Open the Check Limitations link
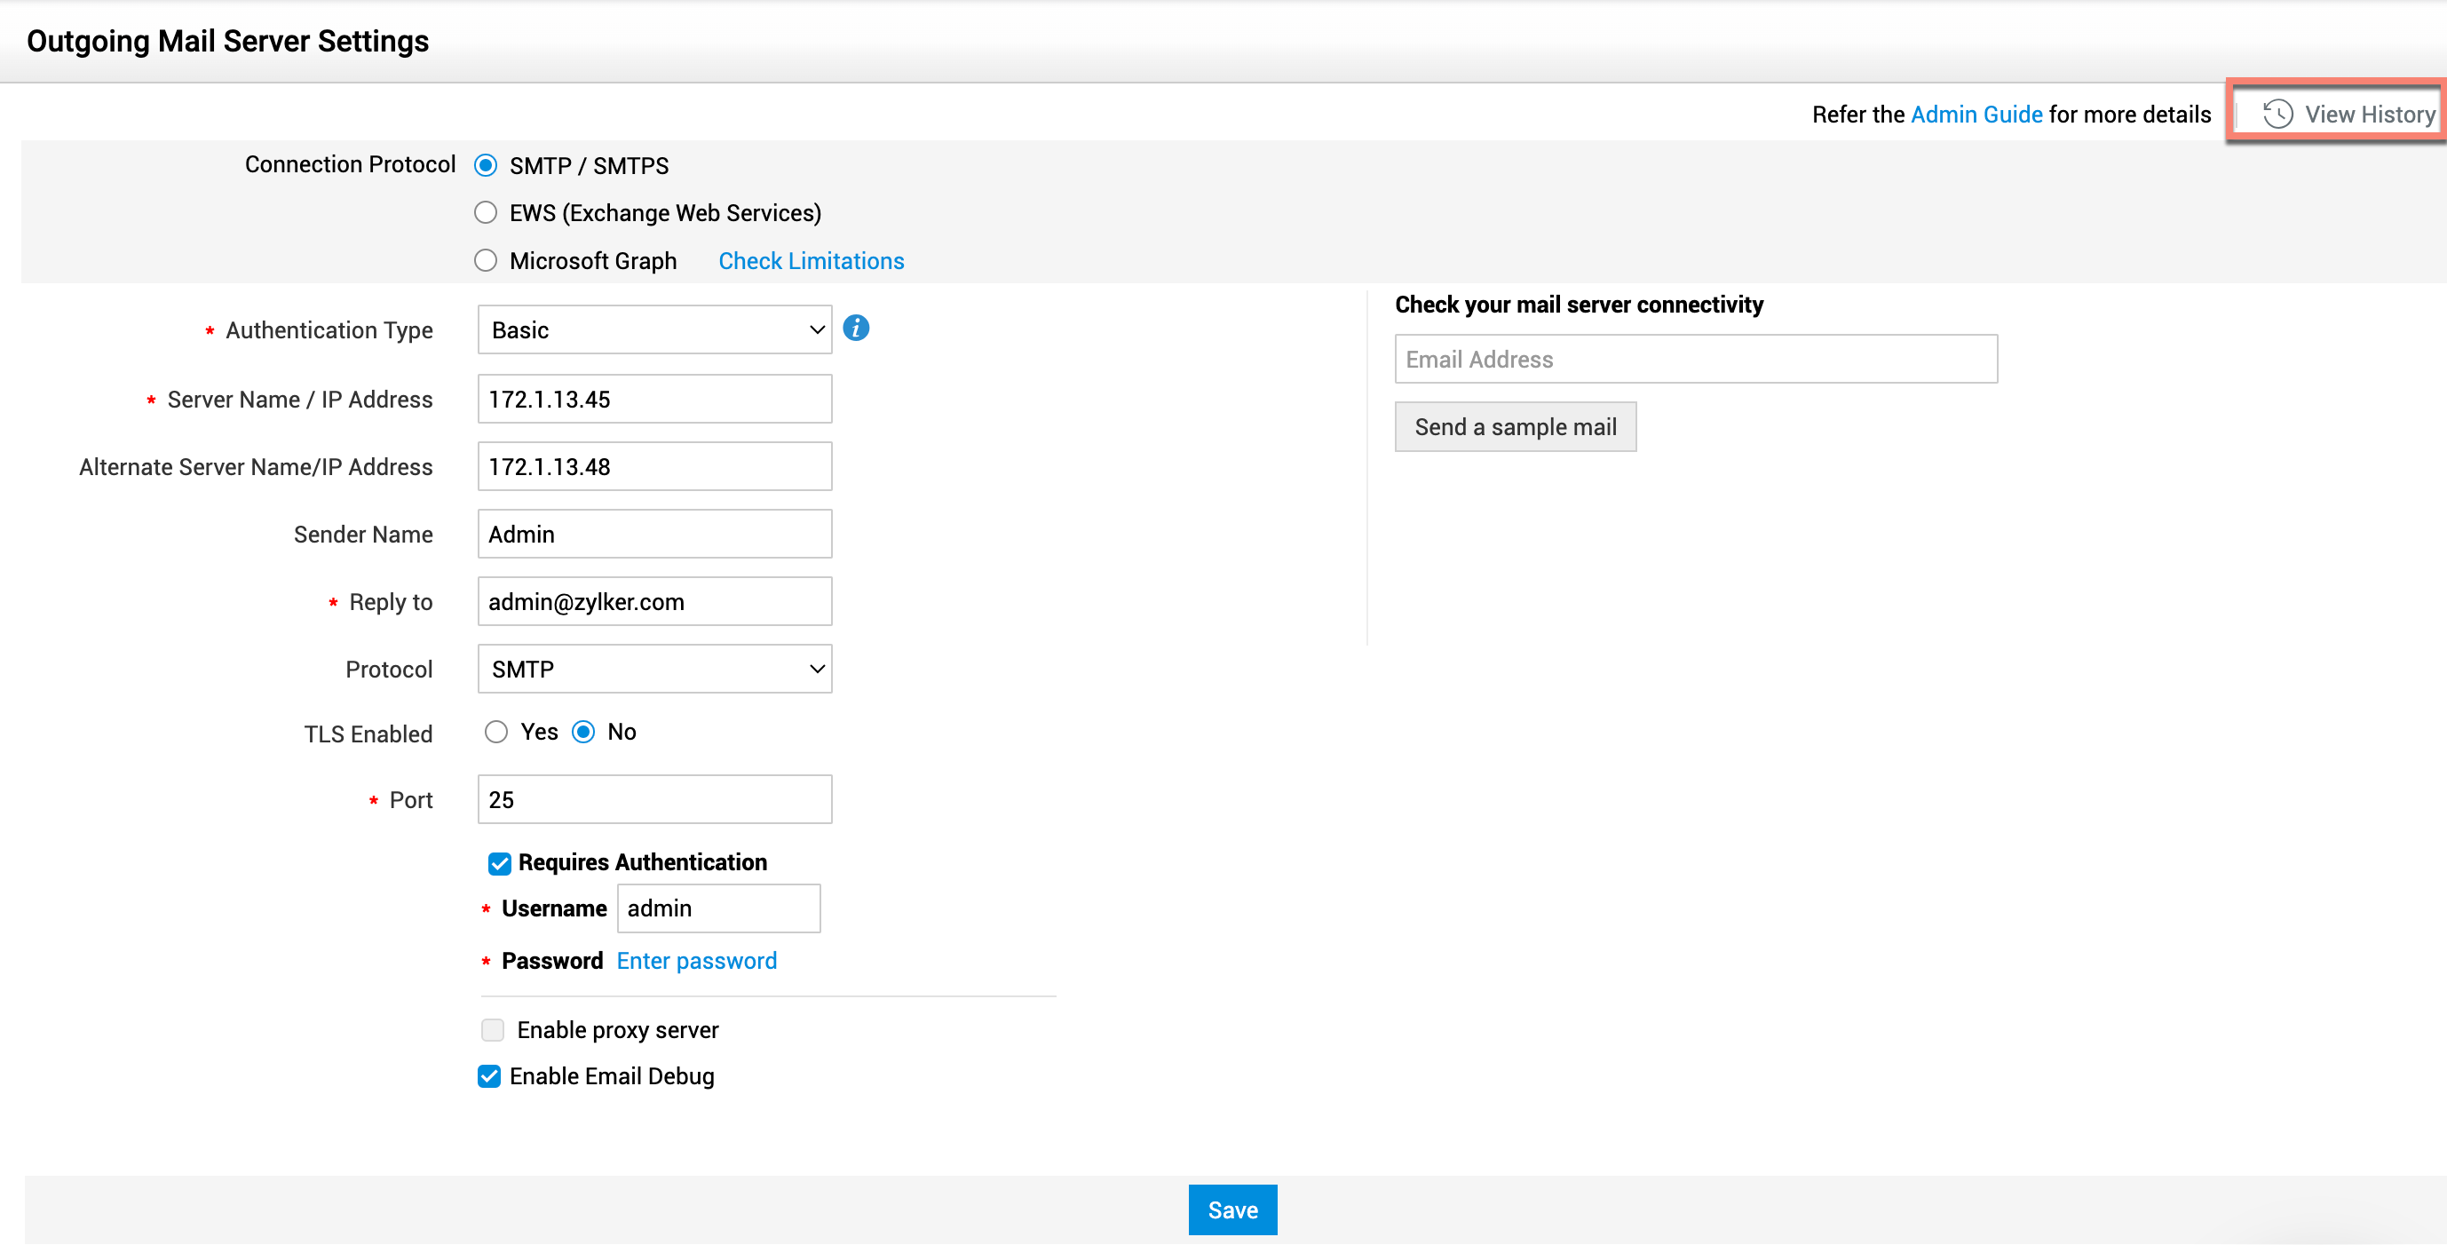The width and height of the screenshot is (2447, 1245). (x=812, y=261)
